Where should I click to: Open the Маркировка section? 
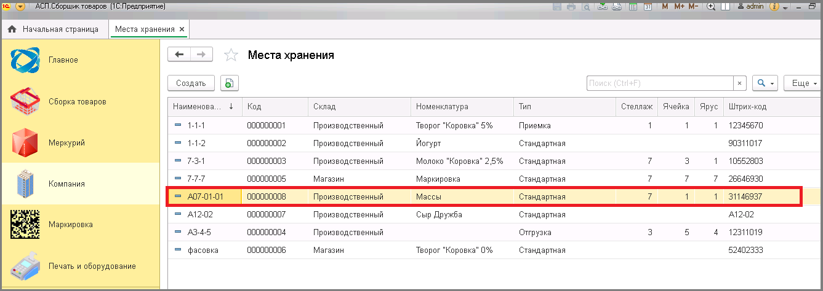tap(80, 225)
